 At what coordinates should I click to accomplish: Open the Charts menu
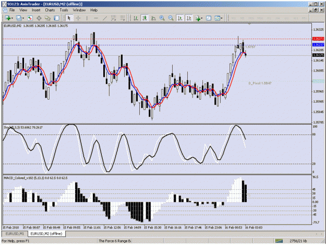(x=50, y=10)
